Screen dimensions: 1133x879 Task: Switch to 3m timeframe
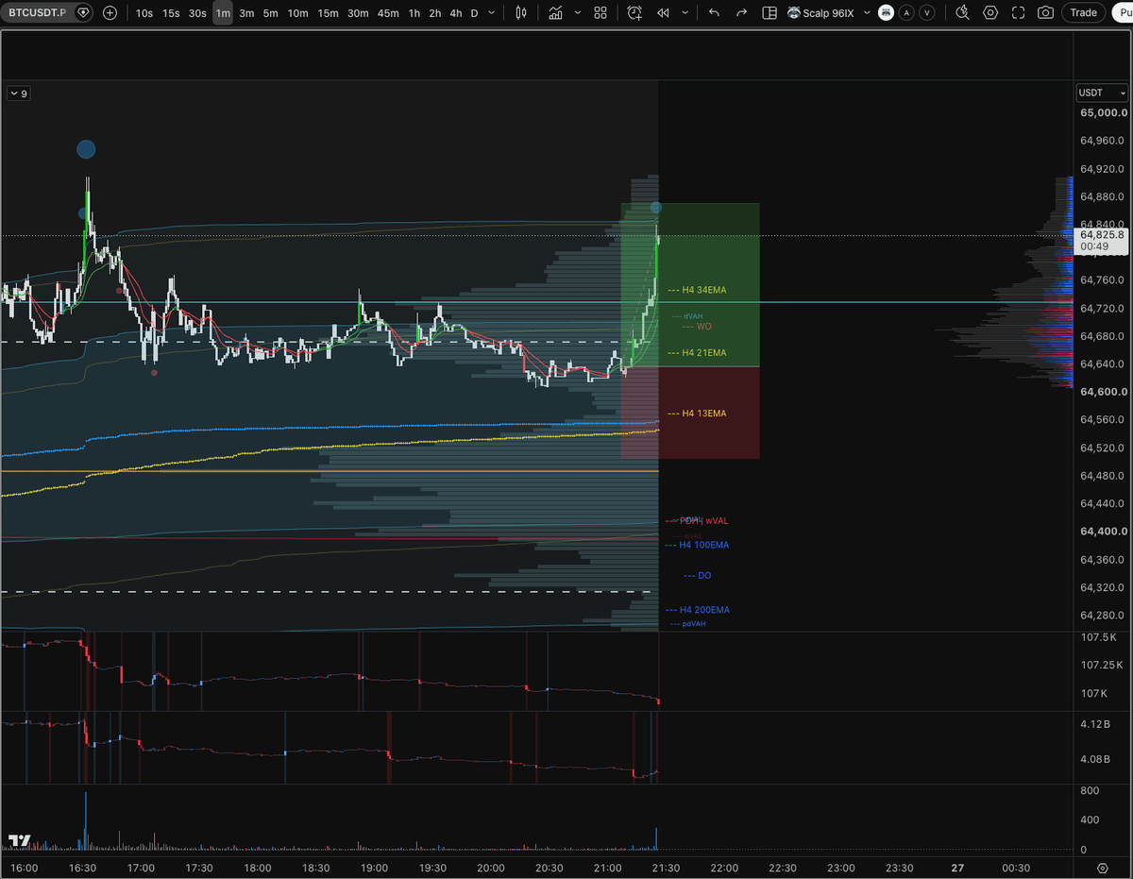246,13
